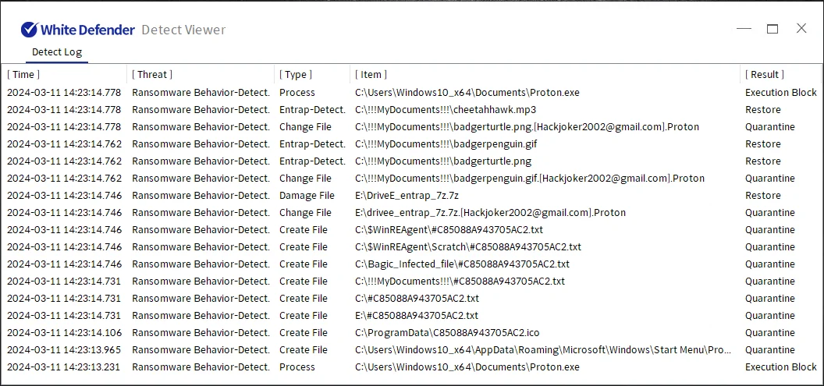The image size is (824, 386).
Task: Click the Result column header
Action: point(765,75)
